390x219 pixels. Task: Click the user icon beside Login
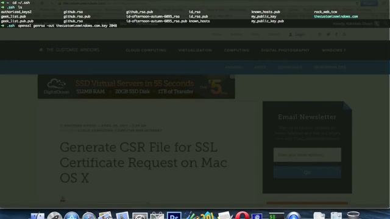(x=290, y=35)
